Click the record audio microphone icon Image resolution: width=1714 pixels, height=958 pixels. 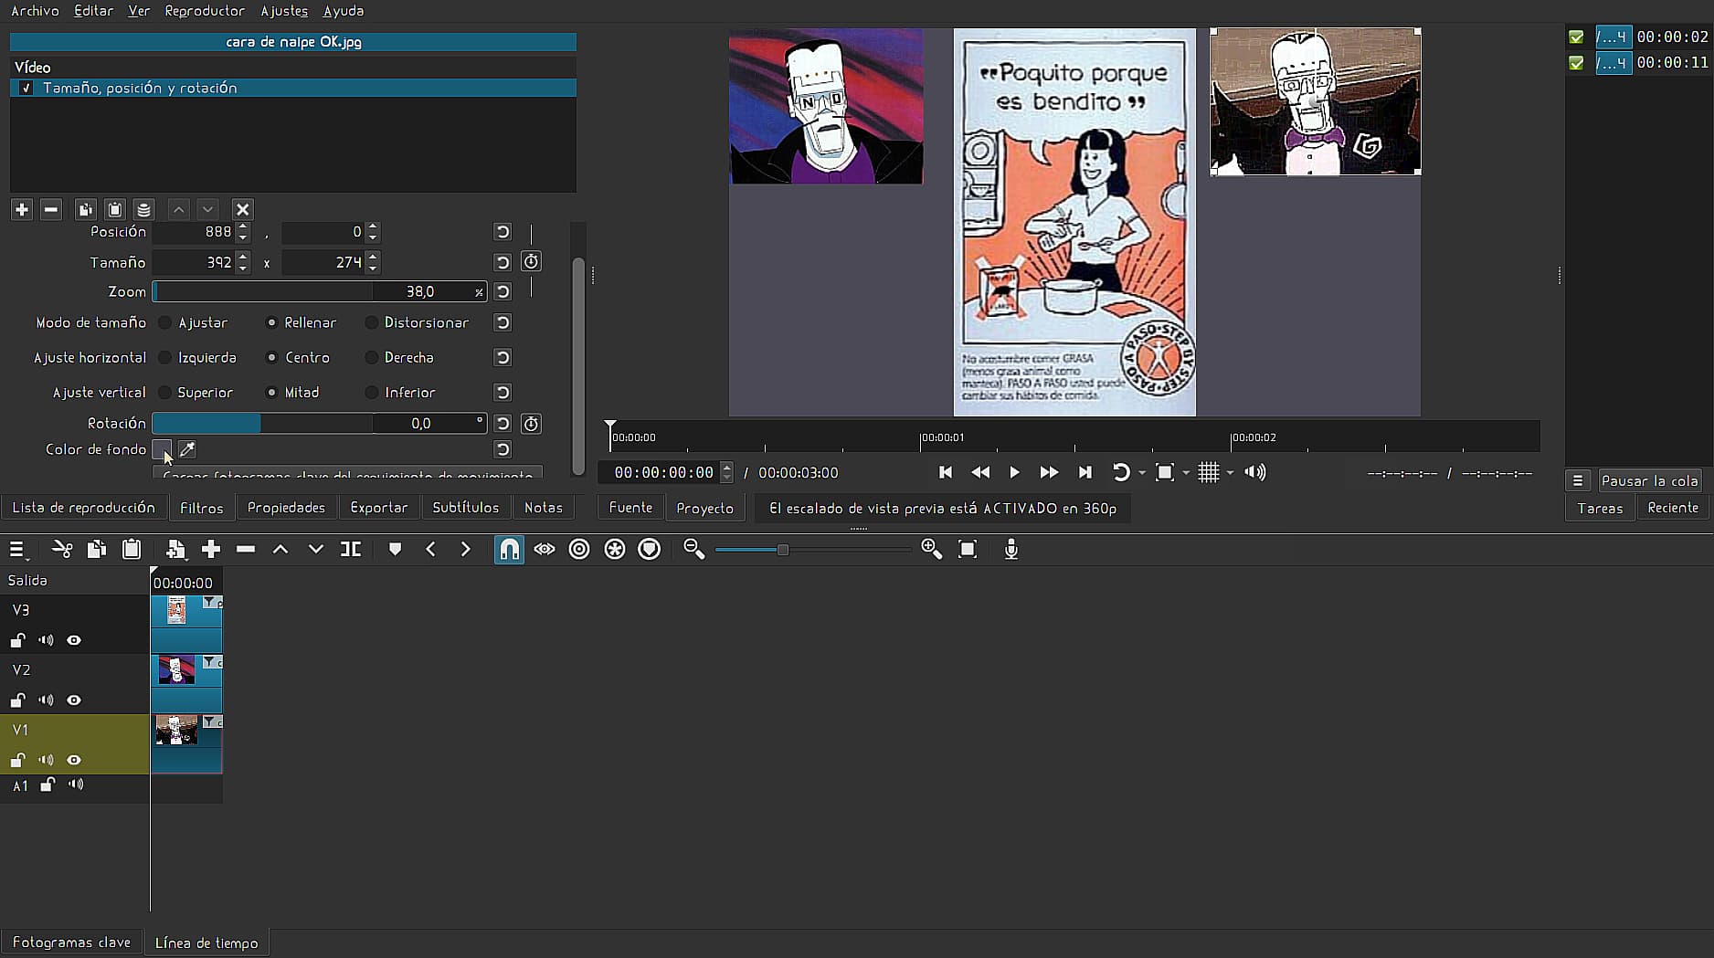pos(1010,549)
